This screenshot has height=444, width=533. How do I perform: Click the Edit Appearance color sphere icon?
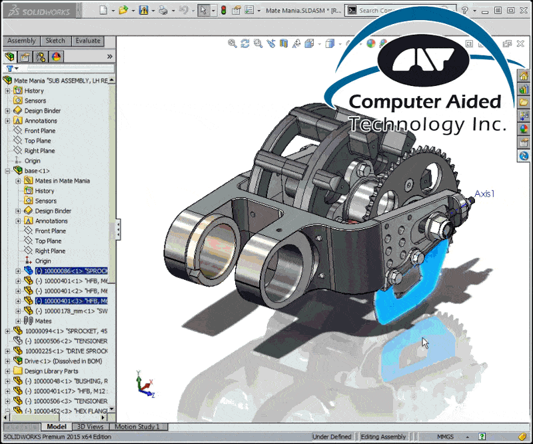pyautogui.click(x=371, y=43)
